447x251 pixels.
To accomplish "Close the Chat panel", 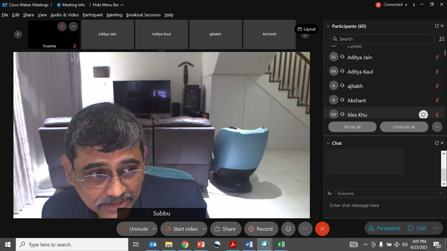I will [442, 143].
